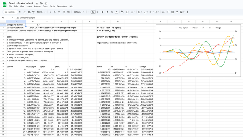Open text rotation dropdown
This screenshot has width=243, height=137.
[x=157, y=12]
